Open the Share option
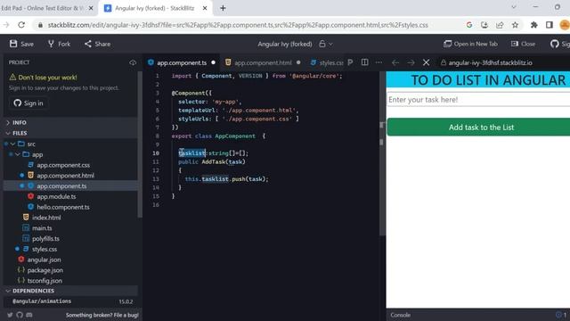 pos(97,44)
